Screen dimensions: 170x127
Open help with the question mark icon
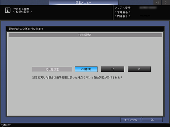[166, 2]
